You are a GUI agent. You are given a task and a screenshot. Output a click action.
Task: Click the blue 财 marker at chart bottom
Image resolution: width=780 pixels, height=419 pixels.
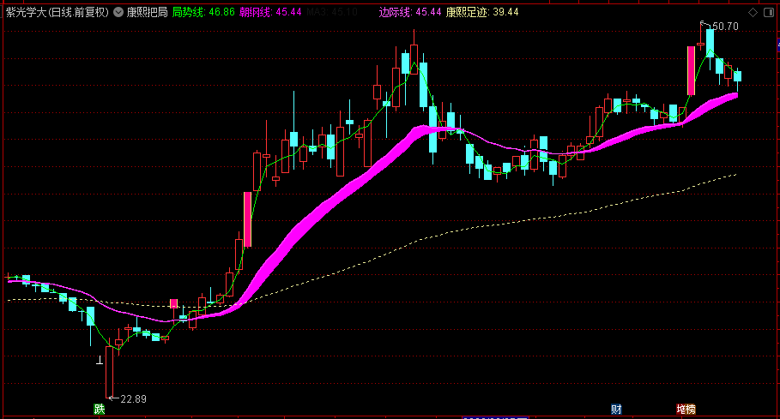[616, 409]
